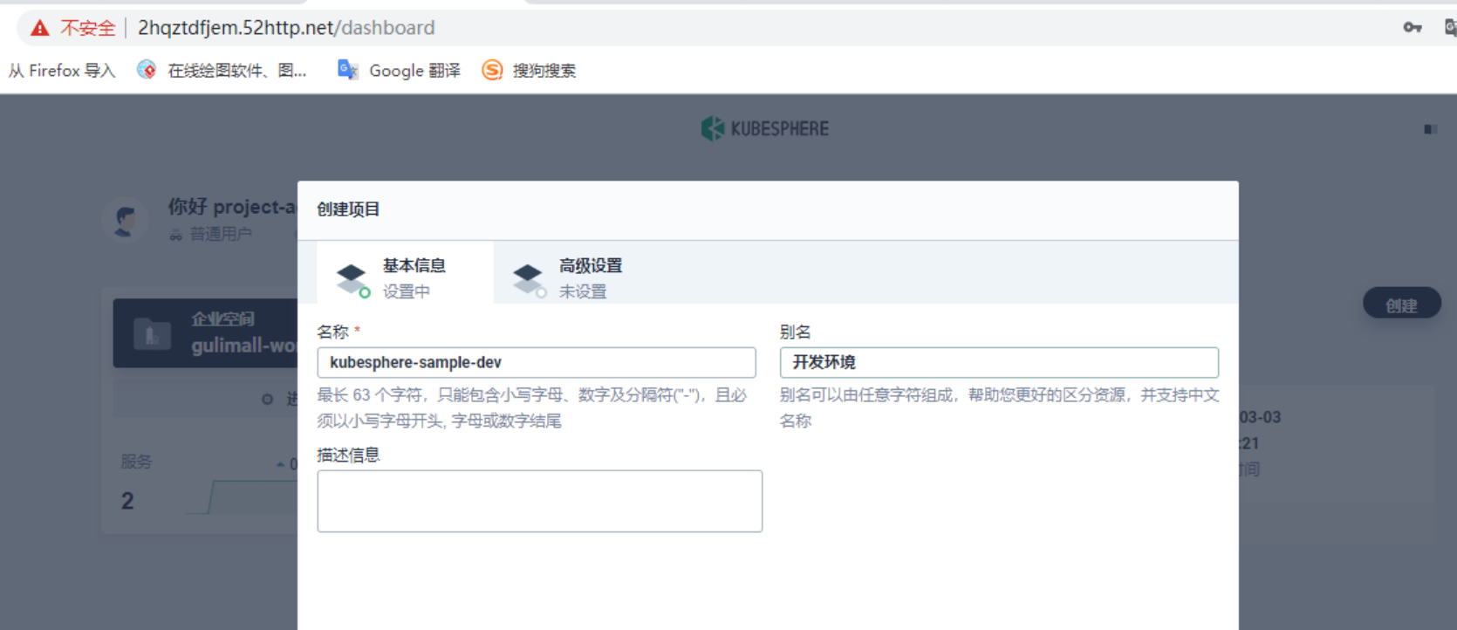Focus the 名称 input with kubesphere-sample-dev
The width and height of the screenshot is (1457, 630).
point(537,362)
